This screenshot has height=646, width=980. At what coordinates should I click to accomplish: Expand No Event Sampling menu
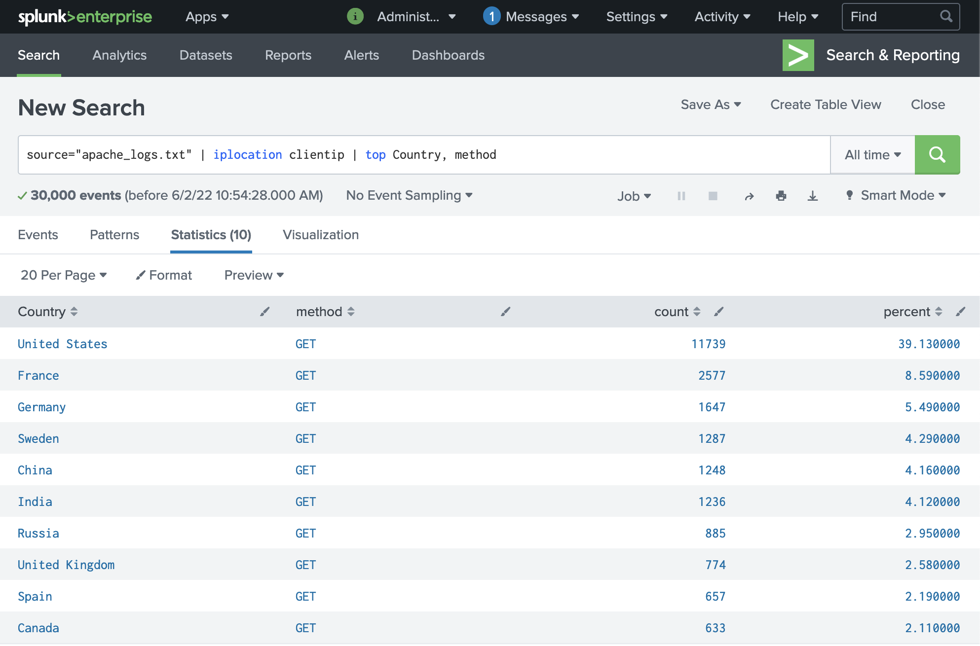click(409, 196)
